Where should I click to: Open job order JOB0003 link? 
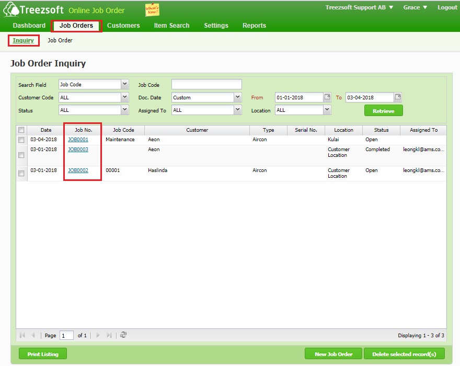point(78,150)
